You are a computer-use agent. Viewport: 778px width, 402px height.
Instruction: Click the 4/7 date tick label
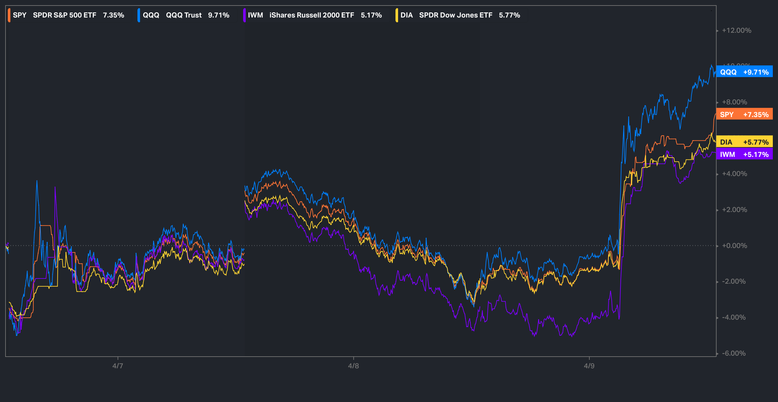point(118,366)
